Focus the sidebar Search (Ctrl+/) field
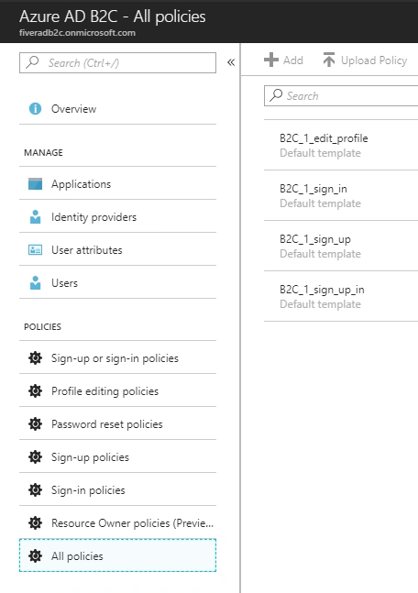The height and width of the screenshot is (593, 418). 117,62
